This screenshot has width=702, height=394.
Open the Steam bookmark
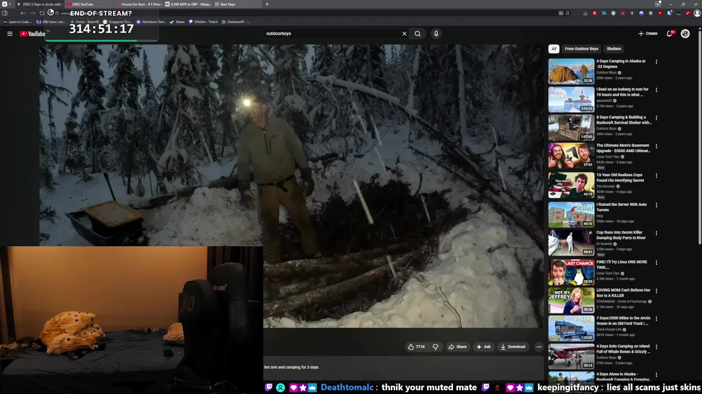pyautogui.click(x=177, y=22)
